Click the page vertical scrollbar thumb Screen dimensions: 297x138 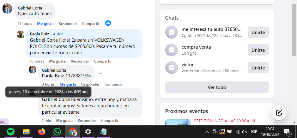tap(294, 30)
